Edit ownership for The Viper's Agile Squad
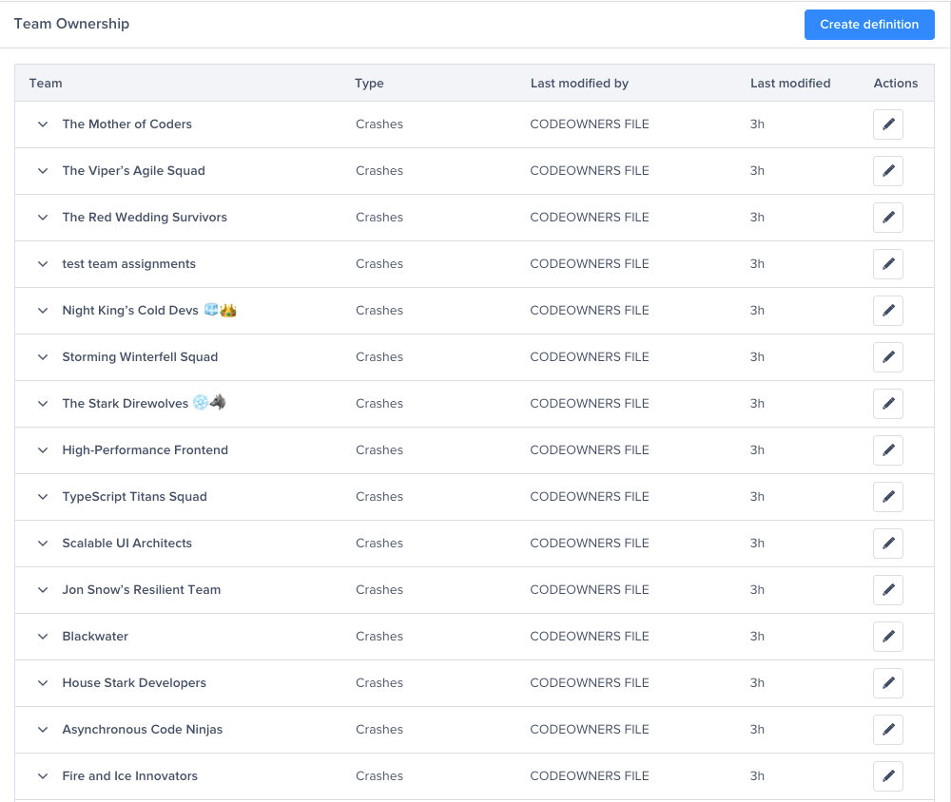This screenshot has width=951, height=802. coord(887,170)
